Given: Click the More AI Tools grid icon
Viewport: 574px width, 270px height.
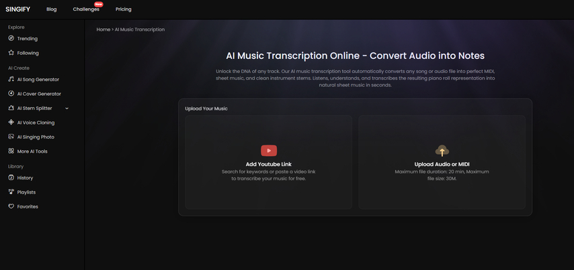Looking at the screenshot, I should (11, 151).
